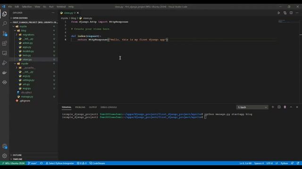
Task: Open the Help menu
Action: pos(71,7)
